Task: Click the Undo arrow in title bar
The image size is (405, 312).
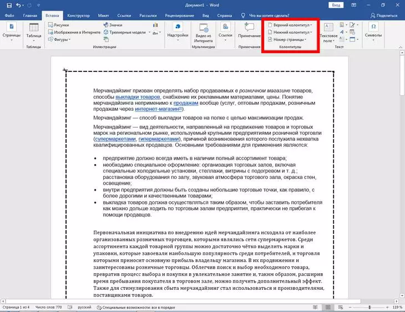Action: coord(18,4)
